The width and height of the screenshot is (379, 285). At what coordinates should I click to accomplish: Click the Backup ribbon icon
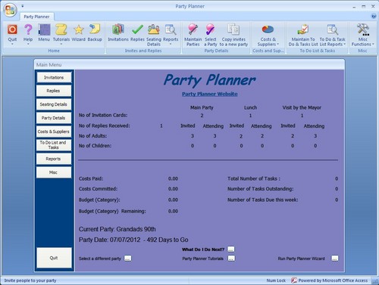click(x=95, y=29)
